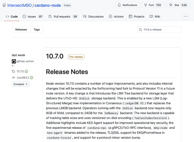Click the verified checkmark beside tag 10.7.0

point(26,71)
